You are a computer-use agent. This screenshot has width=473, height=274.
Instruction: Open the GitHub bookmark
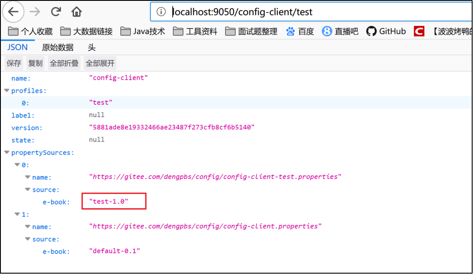pyautogui.click(x=386, y=31)
